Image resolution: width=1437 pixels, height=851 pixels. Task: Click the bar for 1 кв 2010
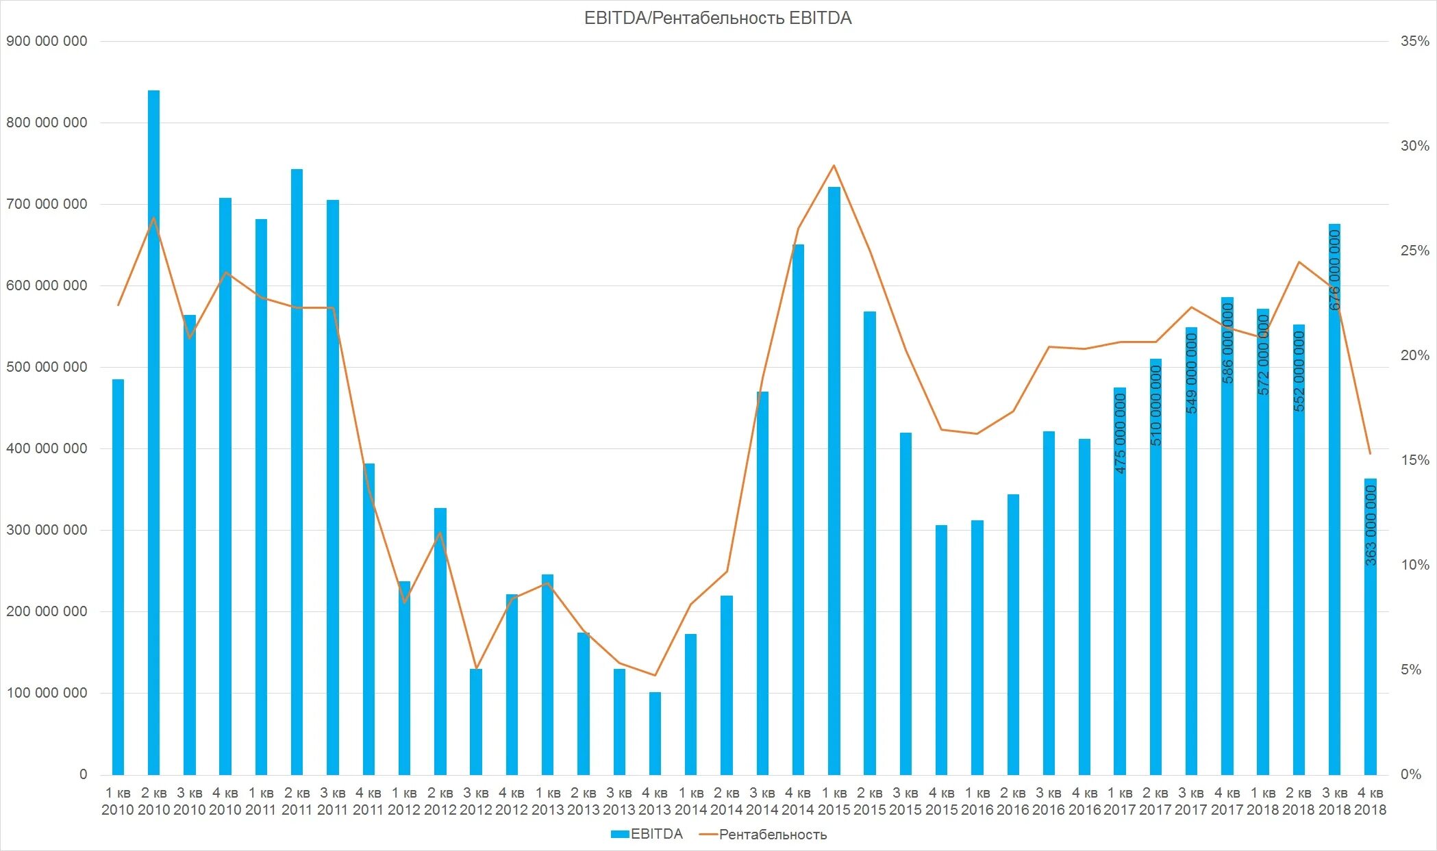tap(118, 576)
